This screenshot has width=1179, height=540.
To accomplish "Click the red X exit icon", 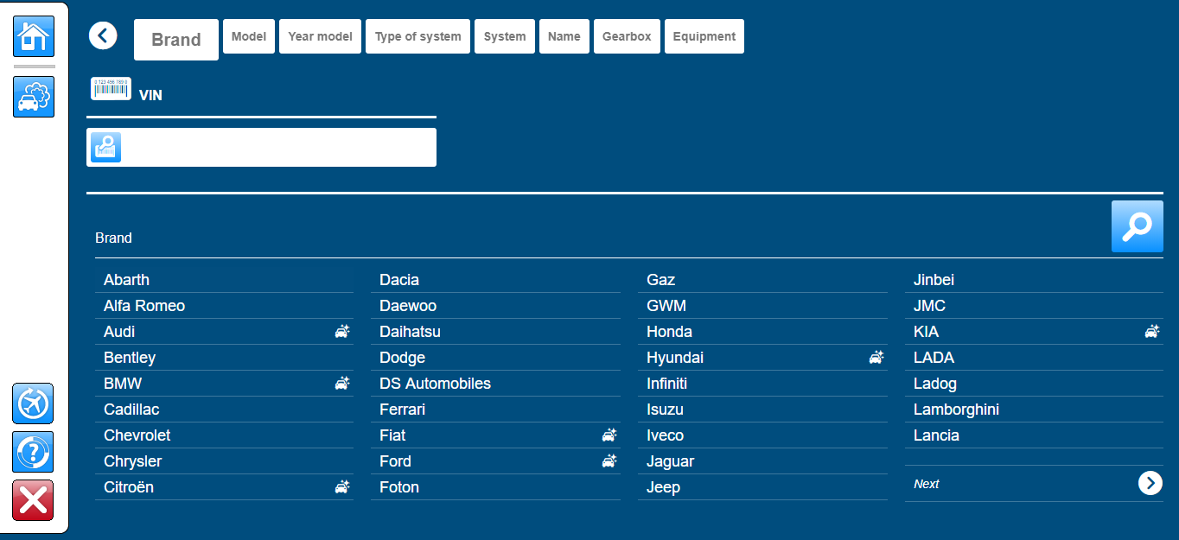I will (x=33, y=500).
